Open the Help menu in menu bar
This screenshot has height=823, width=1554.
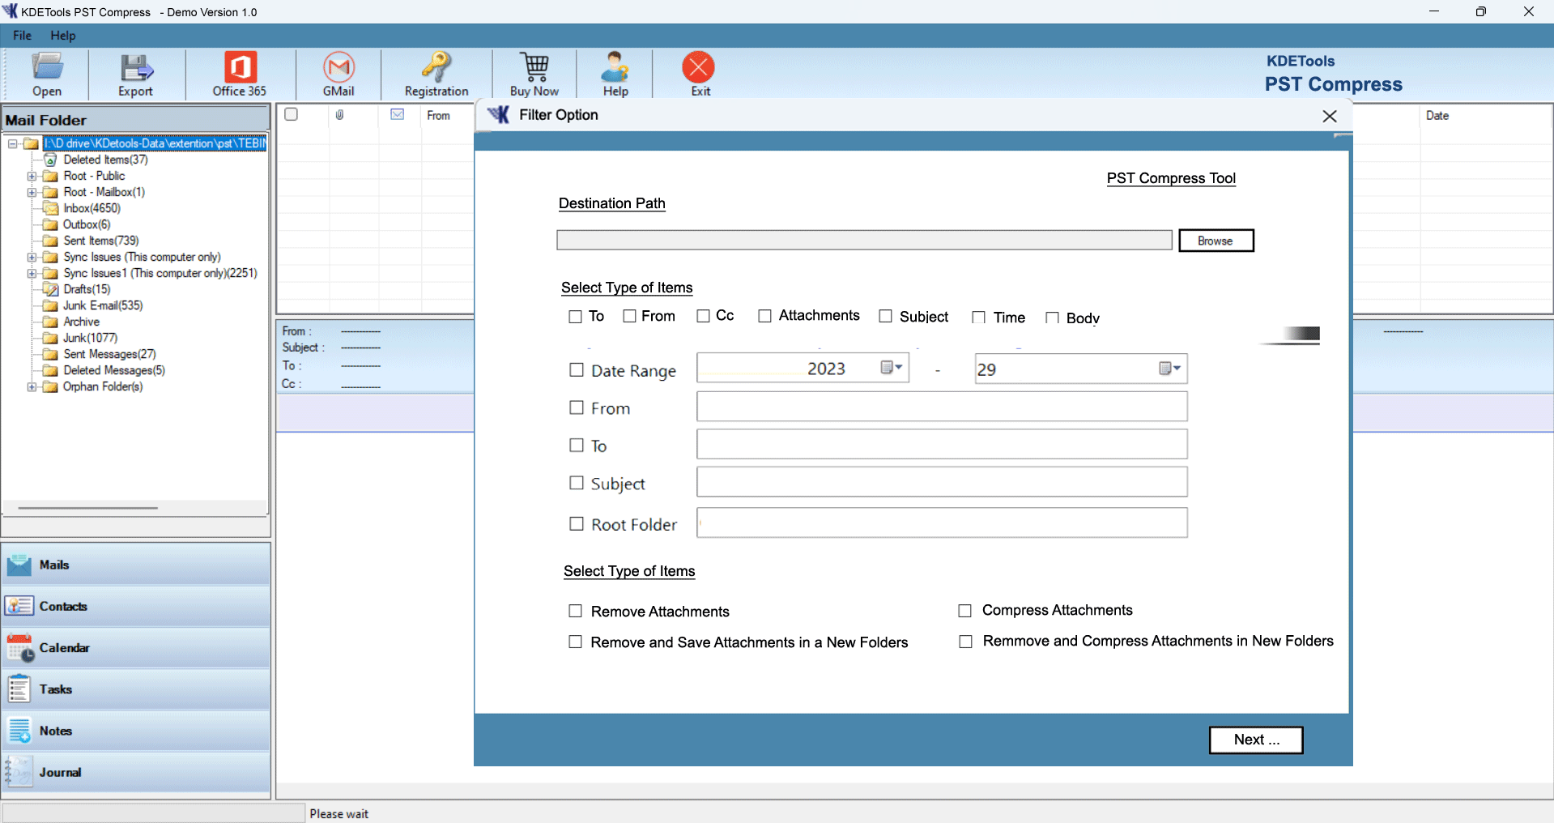62,36
